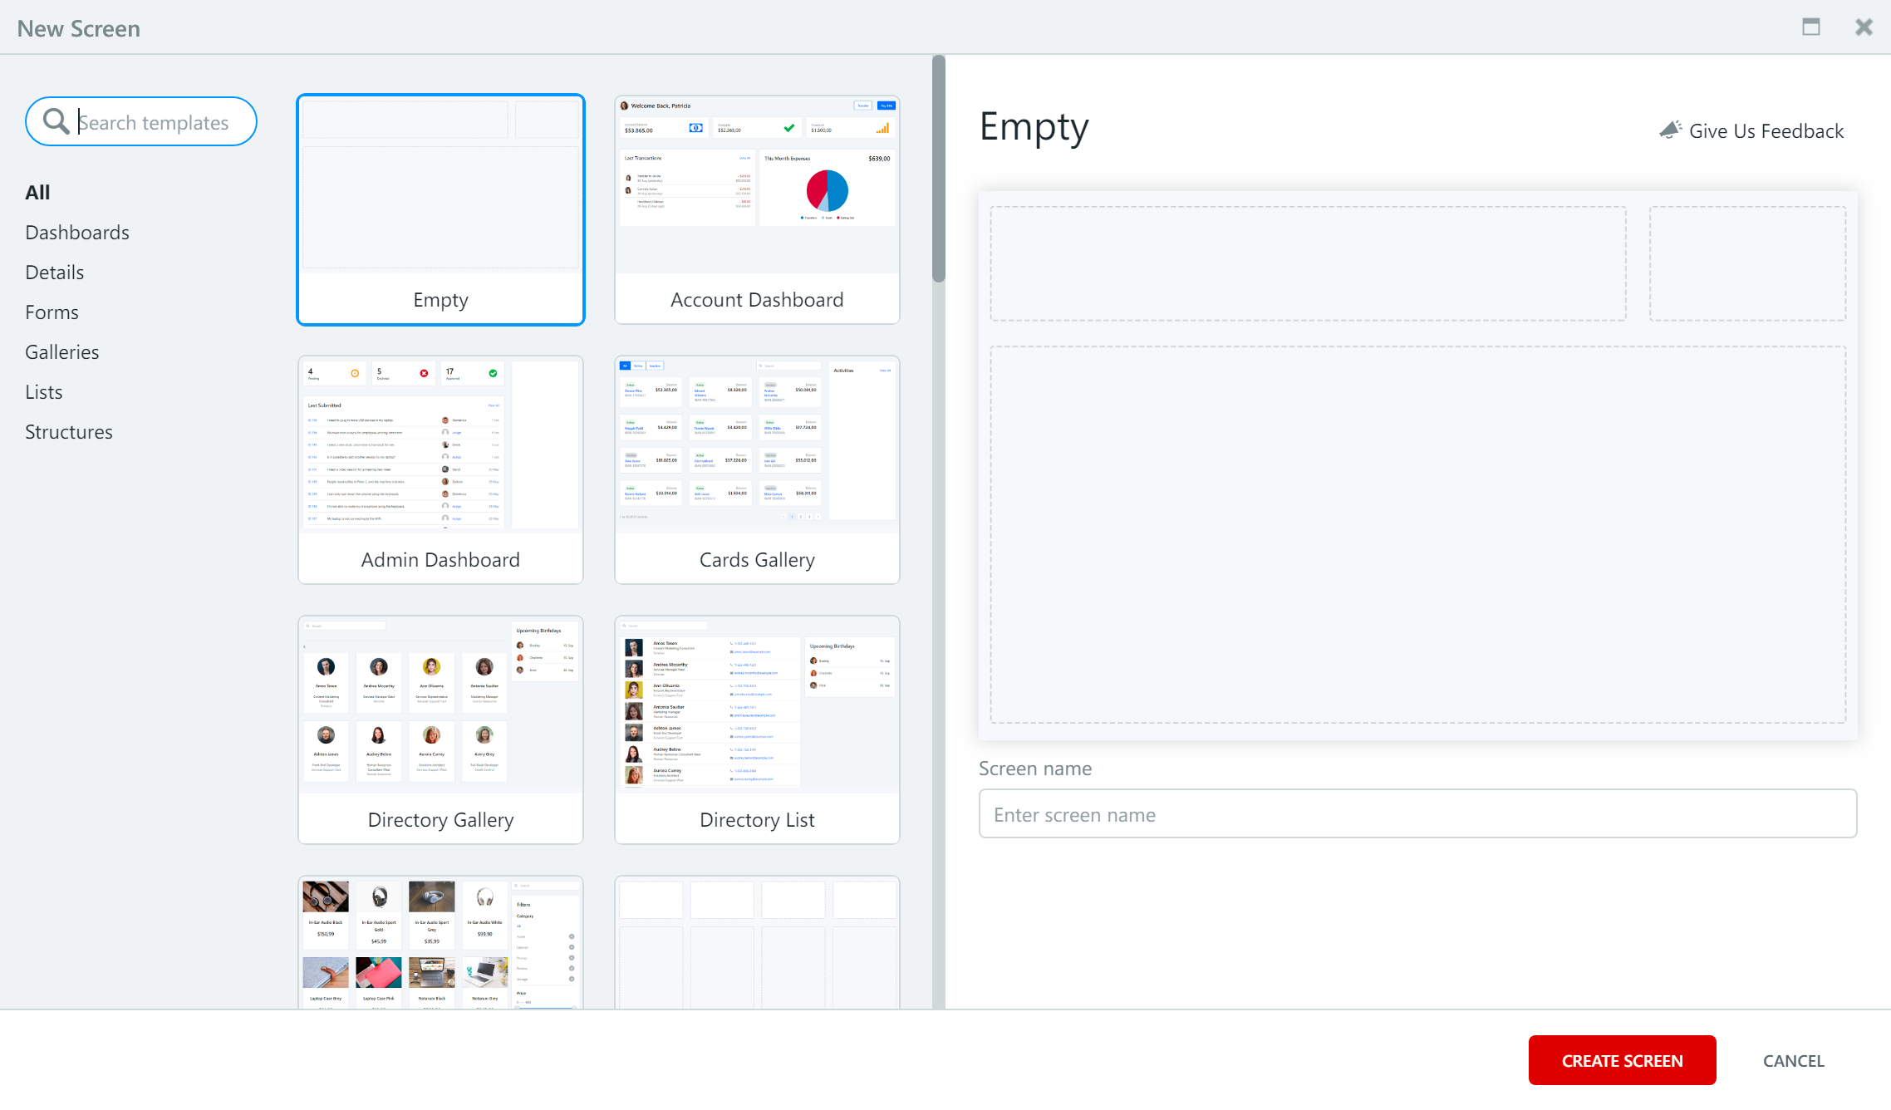Click the Empty layout preview image

tap(1417, 465)
